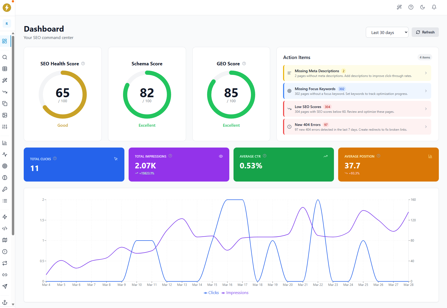Viewport: 447px width, 308px height.
Task: Open the Missing Focus Keywords action item
Action: [x=357, y=91]
